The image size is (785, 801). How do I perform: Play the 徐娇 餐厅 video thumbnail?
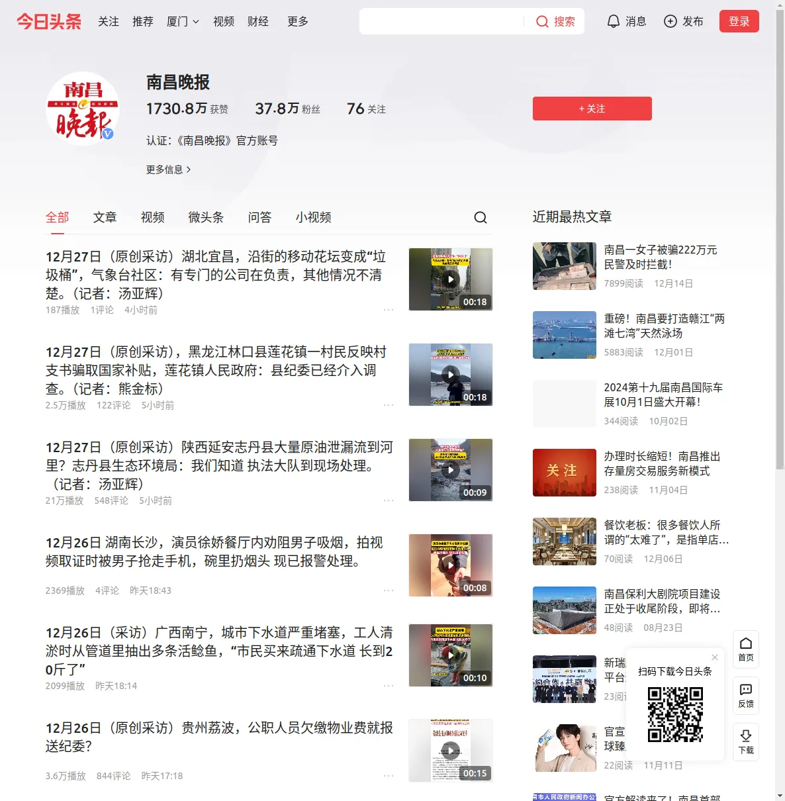451,565
